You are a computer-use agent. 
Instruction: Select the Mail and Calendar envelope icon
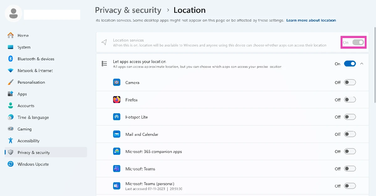click(x=117, y=134)
